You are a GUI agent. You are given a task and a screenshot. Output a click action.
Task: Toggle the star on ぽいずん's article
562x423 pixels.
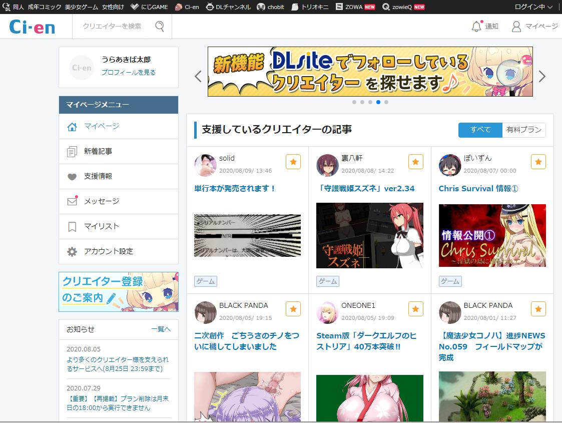[538, 162]
